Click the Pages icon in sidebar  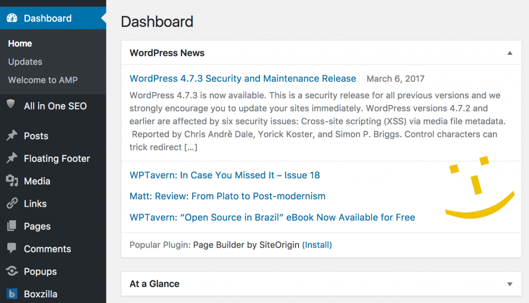coord(11,225)
